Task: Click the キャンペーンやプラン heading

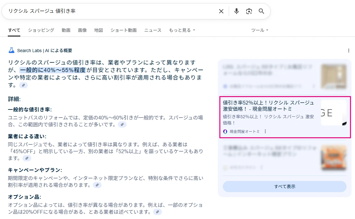Action: 35,170
